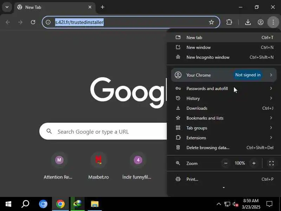This screenshot has width=281, height=211.
Task: Open the globe-icon taskbar application
Action: click(x=77, y=204)
